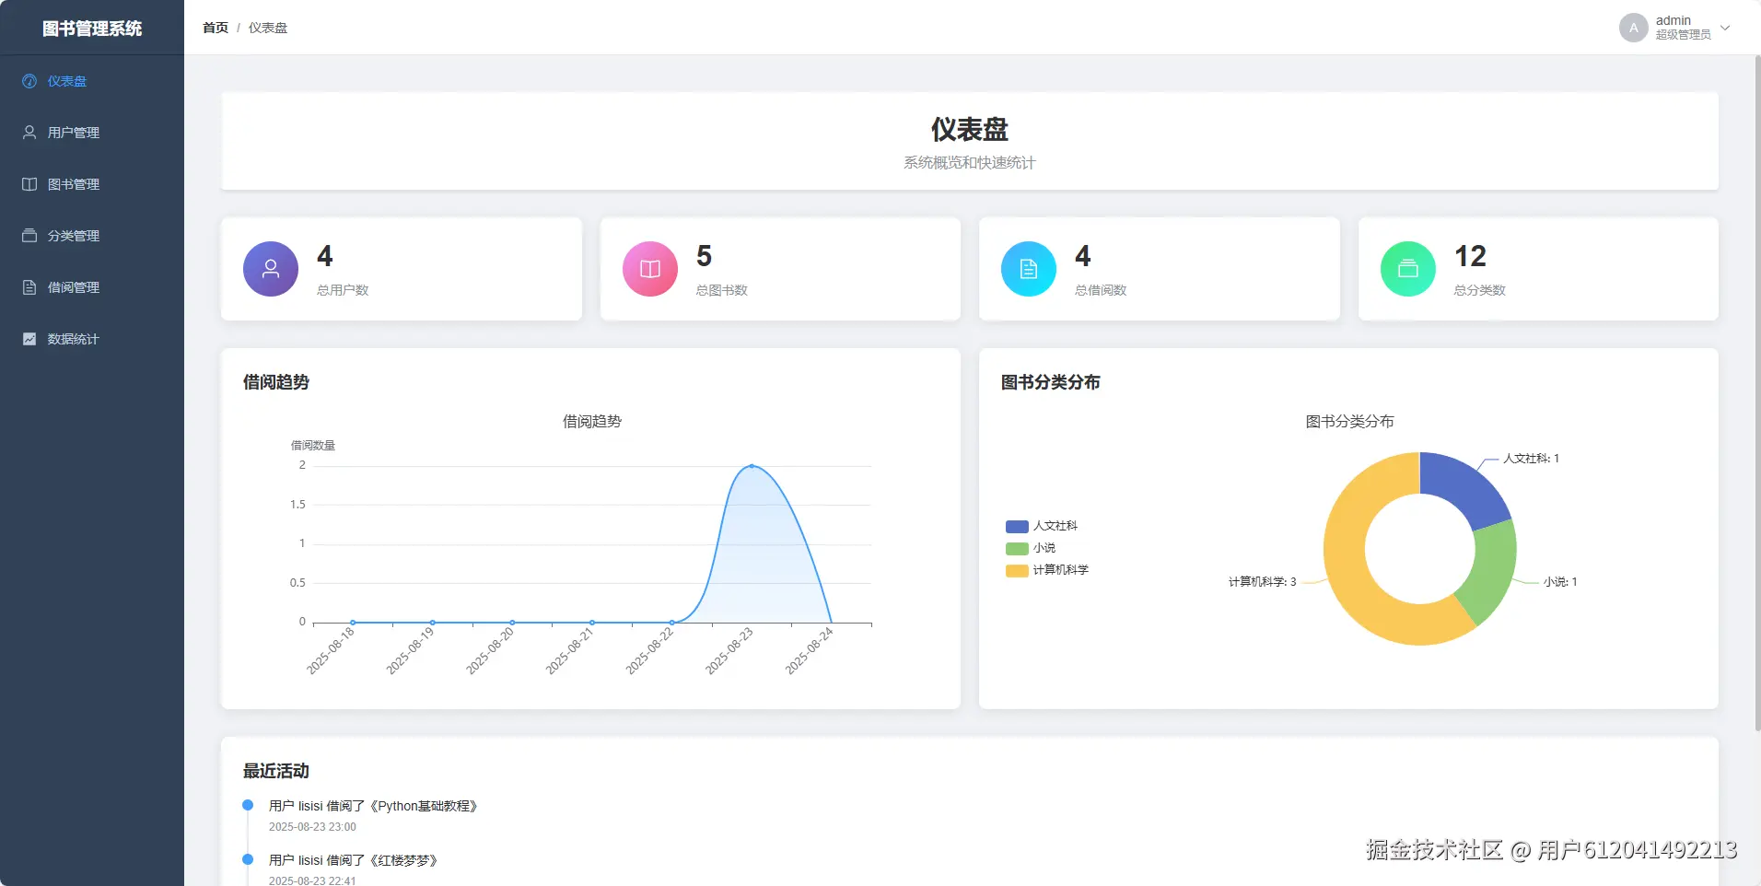This screenshot has width=1761, height=886.
Task: Toggle the 人文社科 legend entry
Action: click(x=1042, y=526)
